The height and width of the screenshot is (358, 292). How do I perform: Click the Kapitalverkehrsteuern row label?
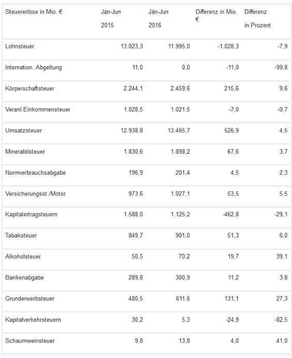(33, 320)
